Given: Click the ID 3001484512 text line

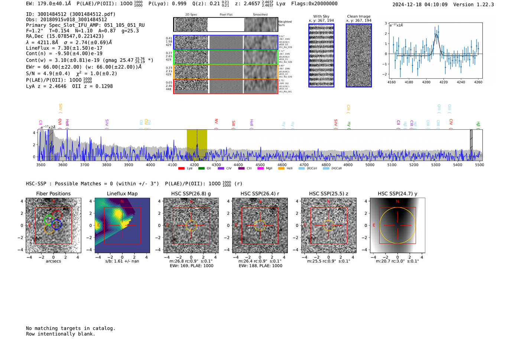Looking at the screenshot, I should (71, 14).
